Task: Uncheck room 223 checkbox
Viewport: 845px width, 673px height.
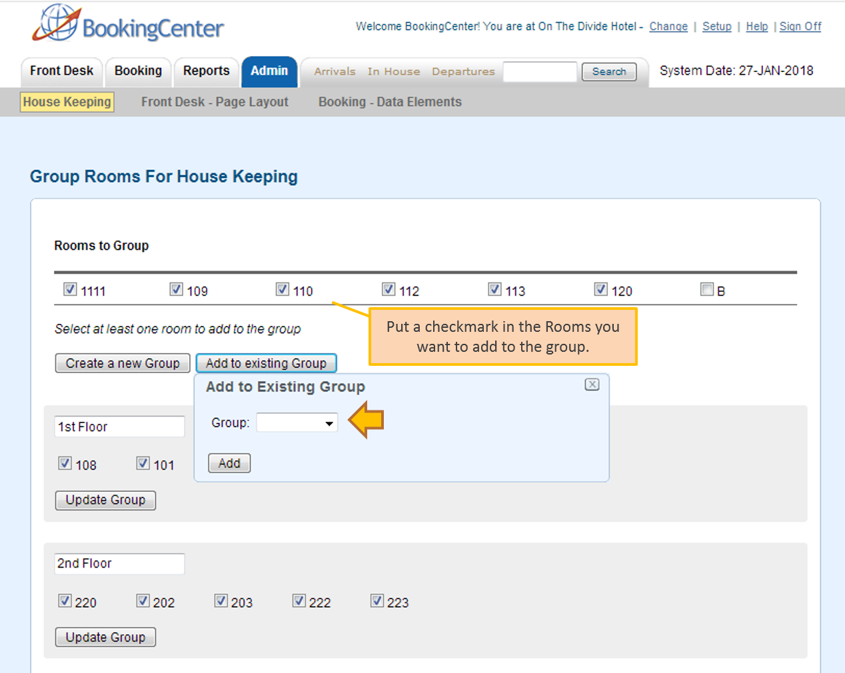Action: tap(377, 601)
